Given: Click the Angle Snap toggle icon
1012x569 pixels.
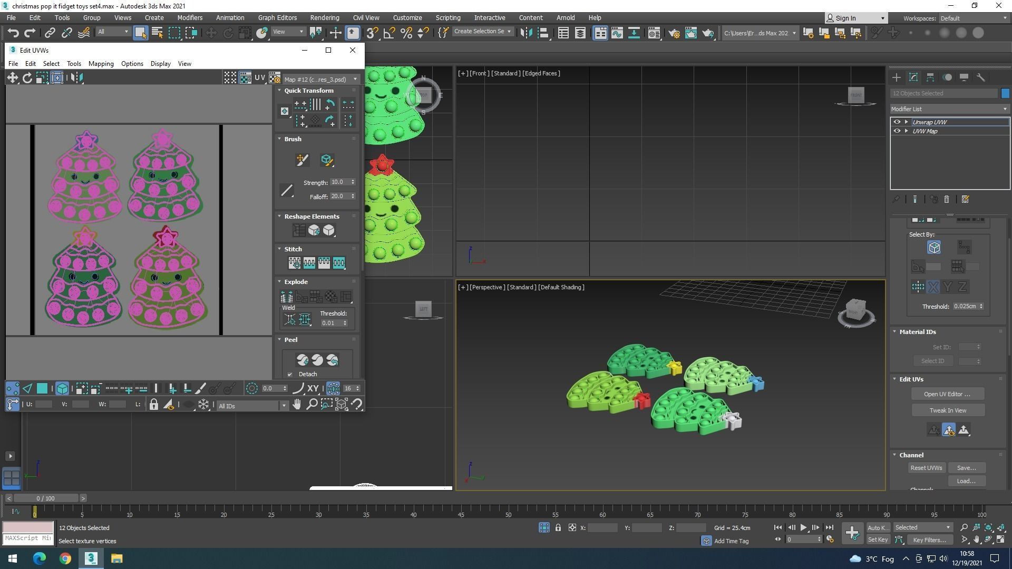Looking at the screenshot, I should click(x=389, y=33).
